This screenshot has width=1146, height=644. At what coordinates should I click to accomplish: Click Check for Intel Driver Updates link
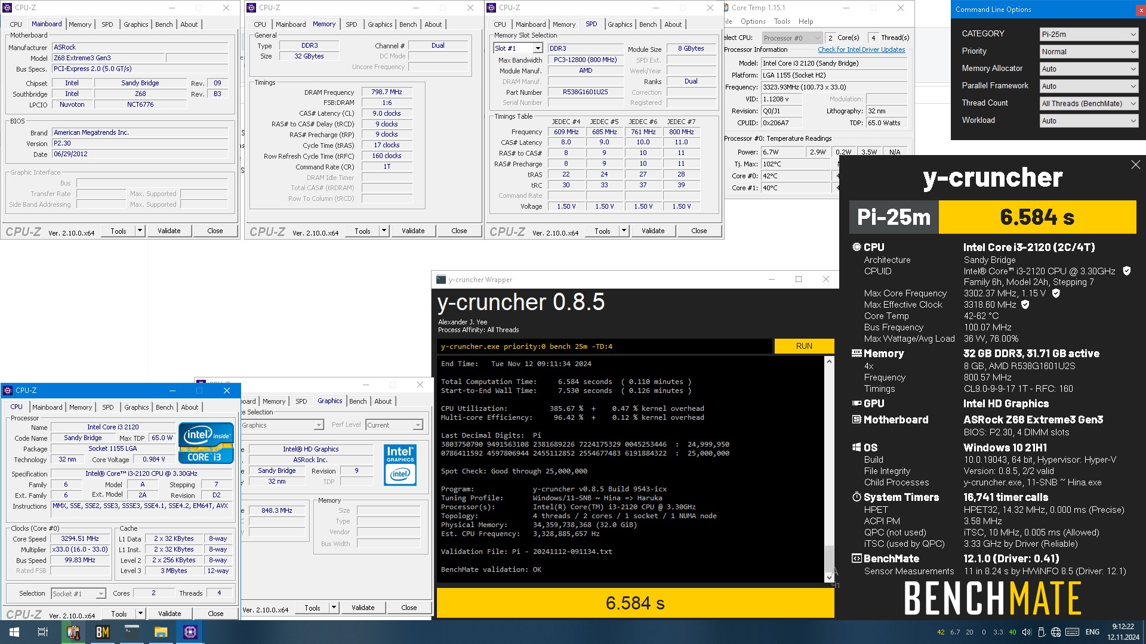click(x=861, y=49)
